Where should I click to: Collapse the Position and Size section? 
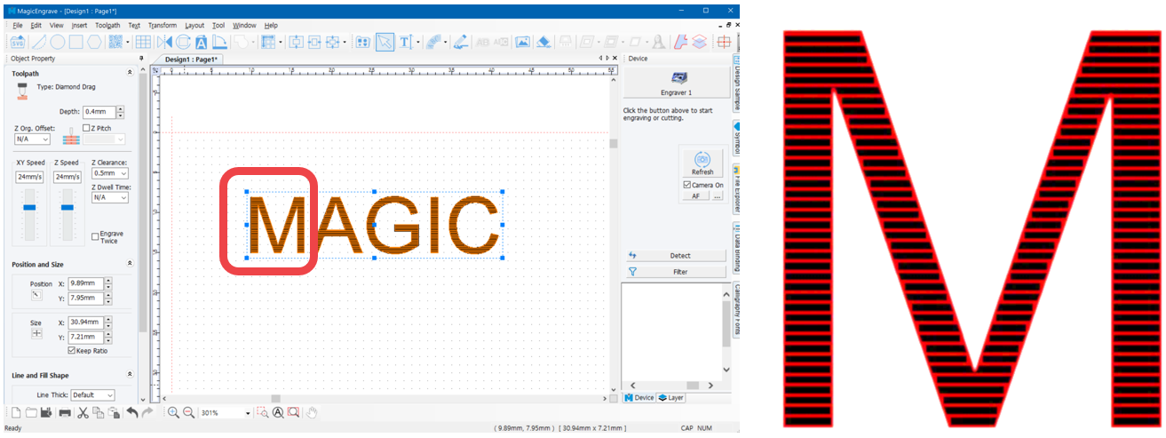tap(131, 264)
